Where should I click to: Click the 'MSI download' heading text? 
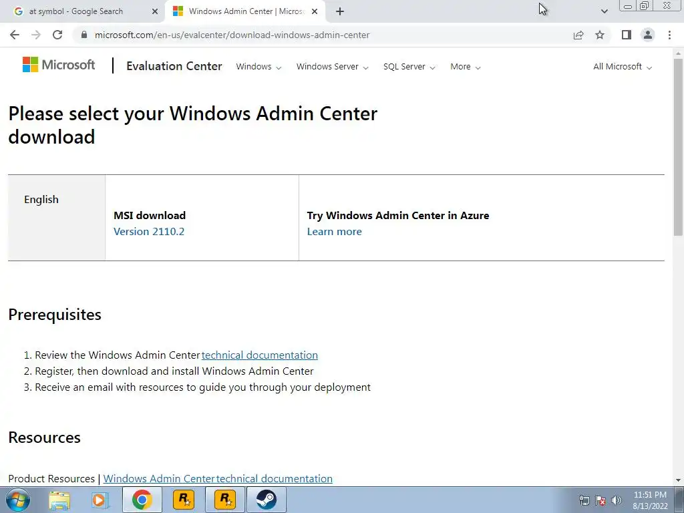[150, 216]
